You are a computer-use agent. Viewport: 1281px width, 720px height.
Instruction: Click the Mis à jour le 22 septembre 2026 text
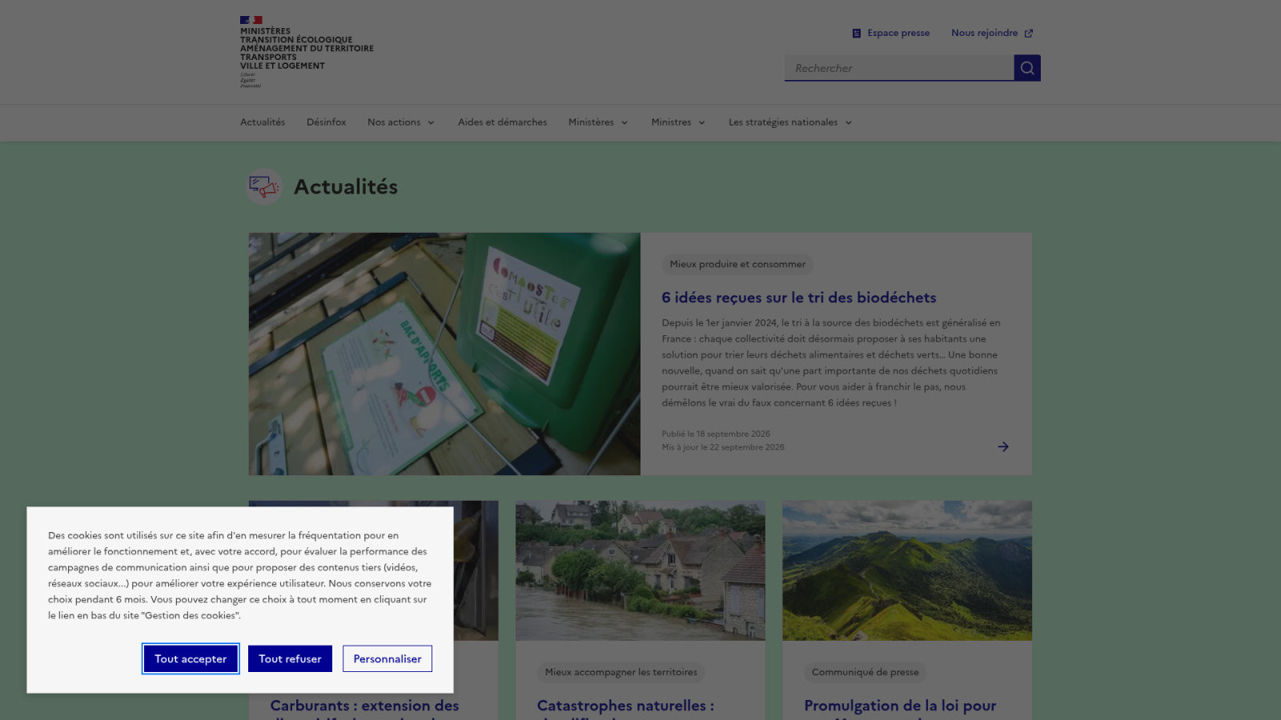click(723, 448)
